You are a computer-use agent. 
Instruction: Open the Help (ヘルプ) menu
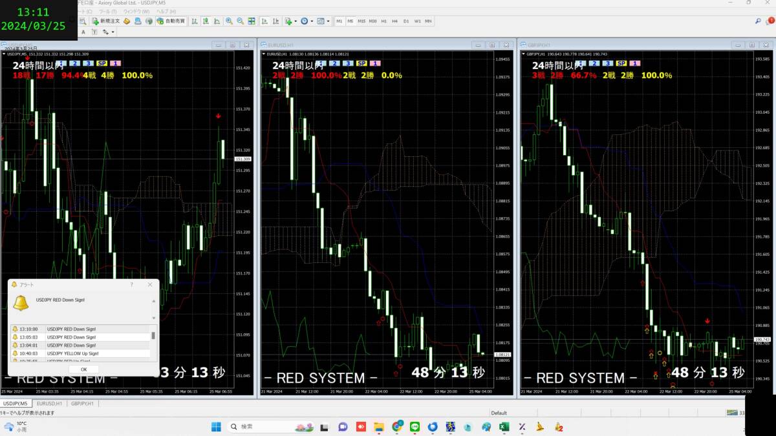click(x=166, y=12)
